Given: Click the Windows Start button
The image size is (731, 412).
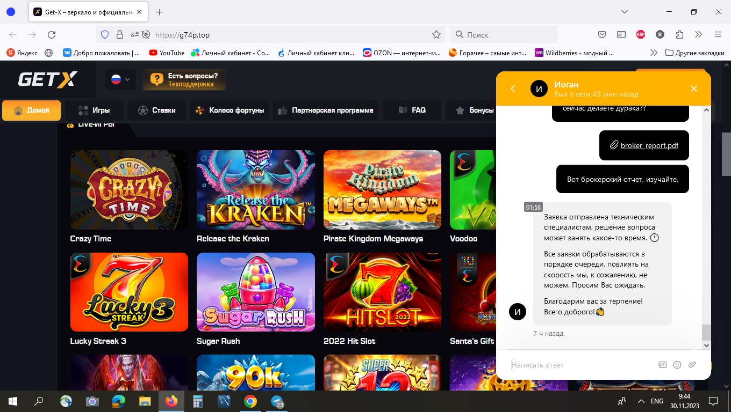Looking at the screenshot, I should click(13, 401).
